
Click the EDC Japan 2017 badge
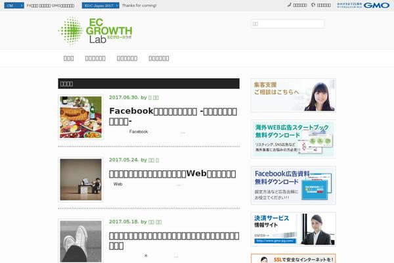point(100,5)
